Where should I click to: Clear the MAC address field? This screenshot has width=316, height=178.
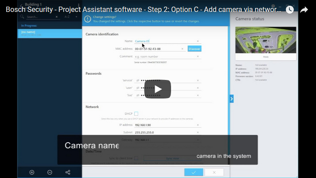point(183,49)
